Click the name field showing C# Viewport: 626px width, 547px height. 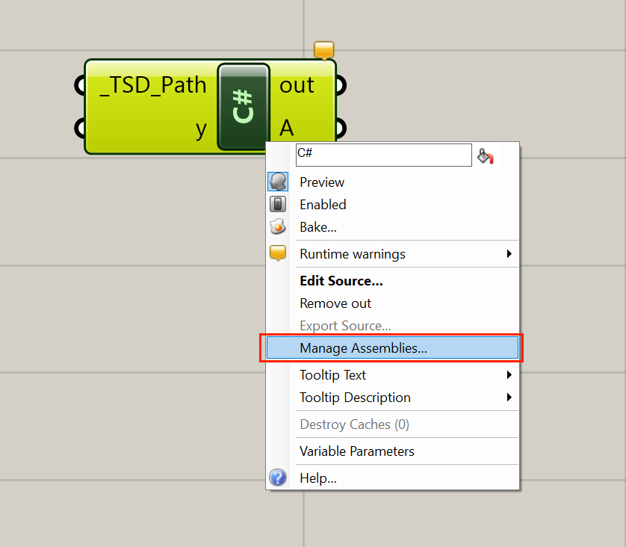pos(383,155)
